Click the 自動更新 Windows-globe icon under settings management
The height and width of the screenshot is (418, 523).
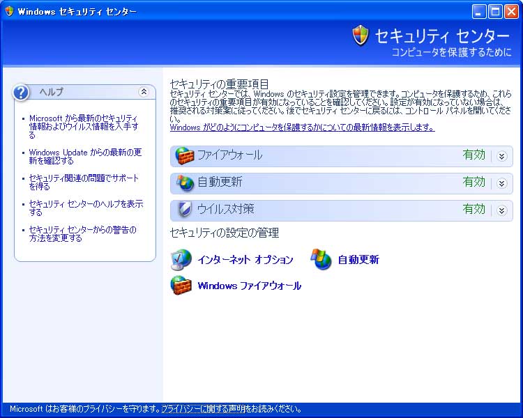321,259
